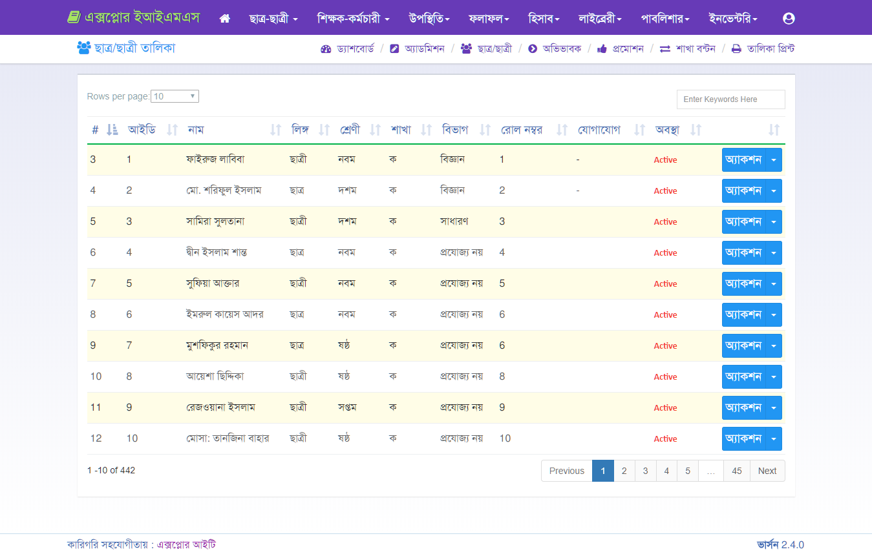Viewport: 872px width, 556px height.
Task: Open the Rows per page dropdown
Action: 175,96
